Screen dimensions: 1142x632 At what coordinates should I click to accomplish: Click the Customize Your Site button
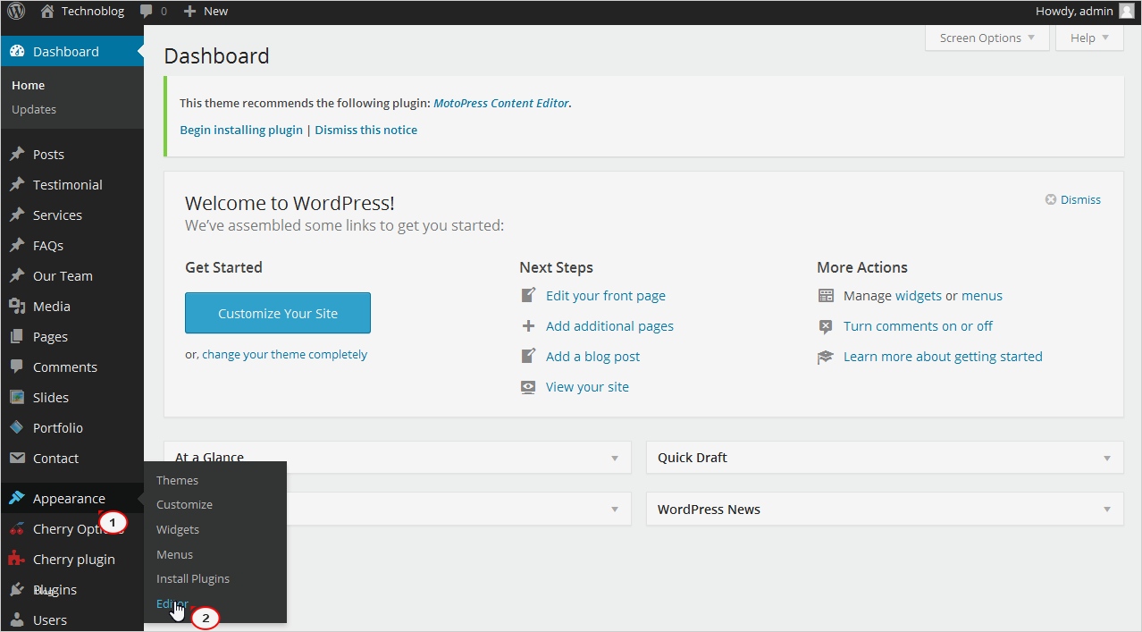[x=278, y=314]
